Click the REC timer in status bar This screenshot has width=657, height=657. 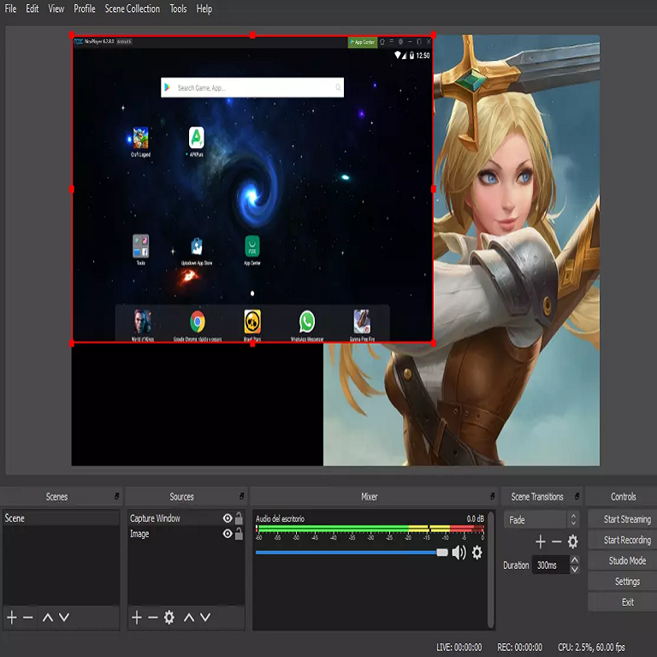519,647
